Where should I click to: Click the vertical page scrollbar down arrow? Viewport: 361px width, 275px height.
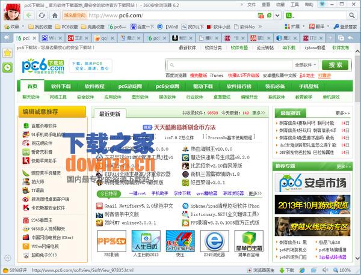357,258
